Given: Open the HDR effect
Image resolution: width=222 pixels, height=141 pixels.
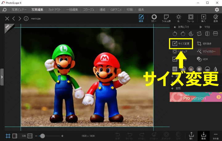Looking at the screenshot, I should (203, 59).
